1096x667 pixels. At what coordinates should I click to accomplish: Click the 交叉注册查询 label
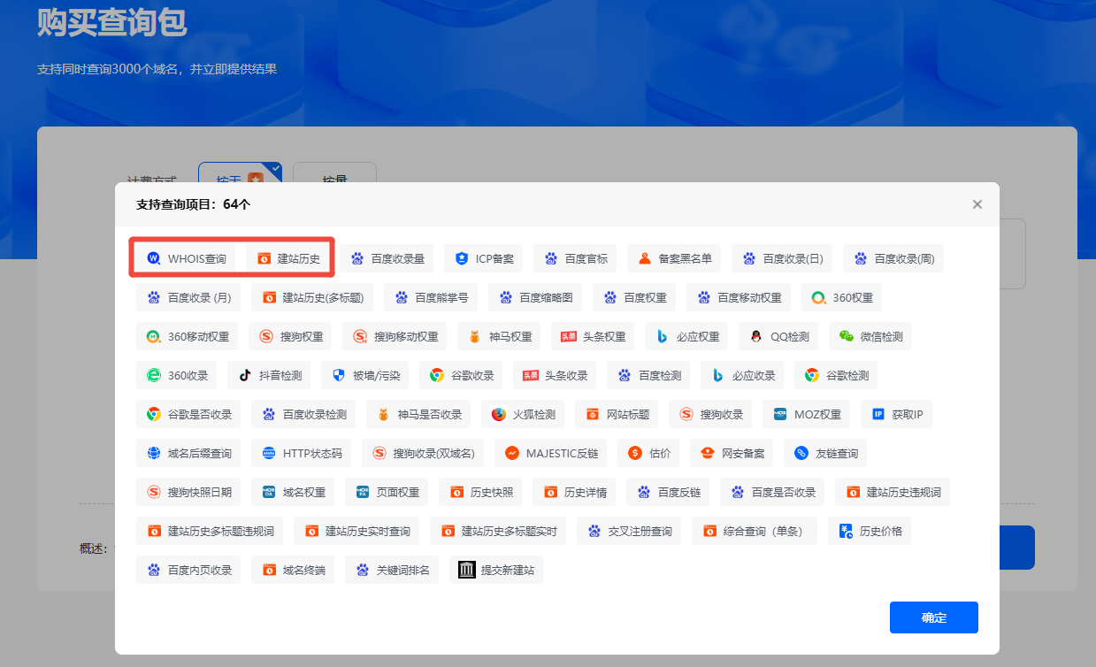click(x=640, y=532)
